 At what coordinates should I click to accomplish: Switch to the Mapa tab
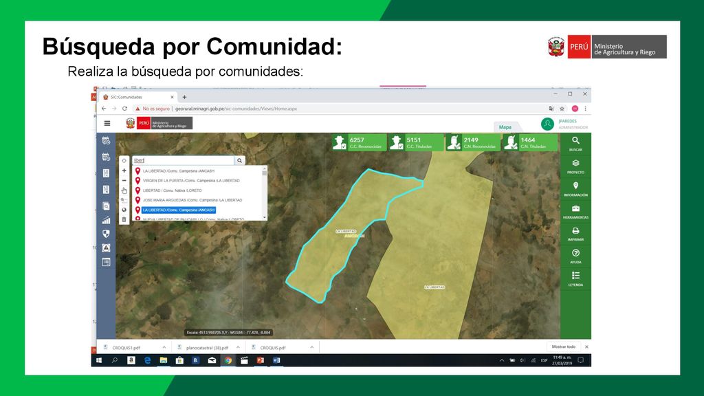[505, 127]
